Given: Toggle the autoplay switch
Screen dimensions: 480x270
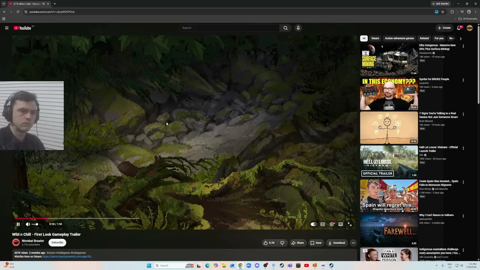Looking at the screenshot, I should (x=313, y=224).
